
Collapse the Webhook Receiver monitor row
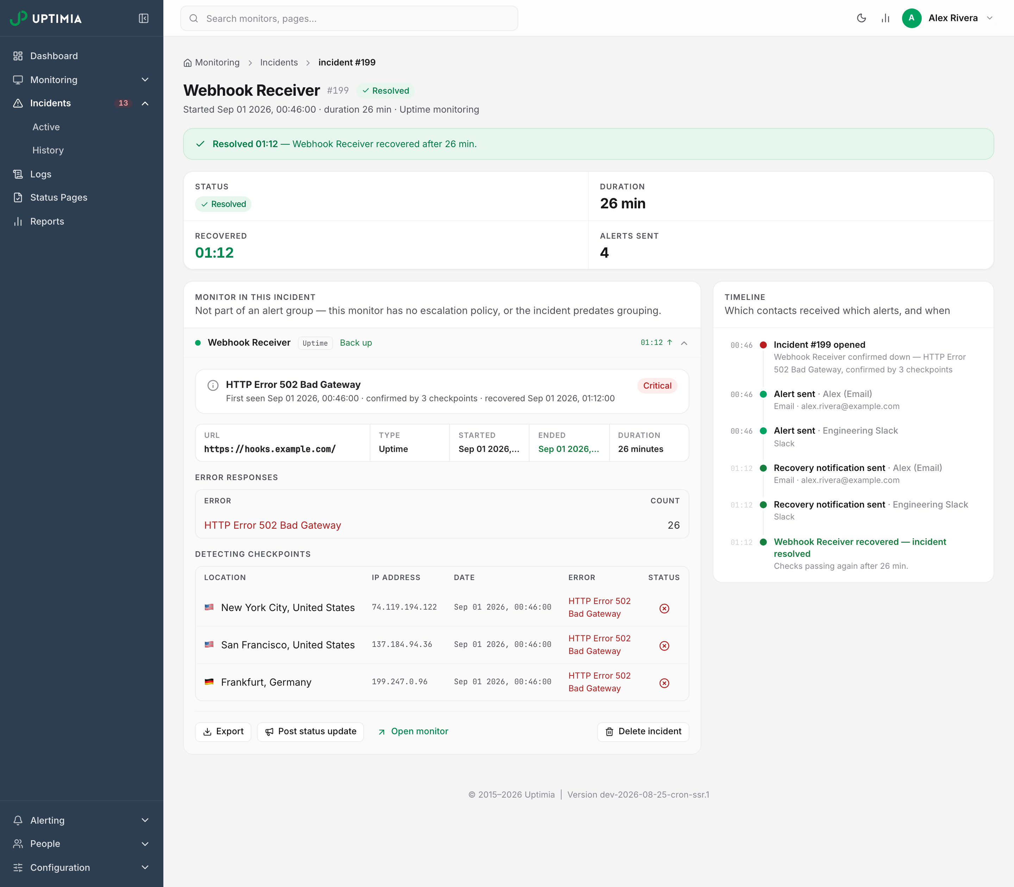coord(684,343)
